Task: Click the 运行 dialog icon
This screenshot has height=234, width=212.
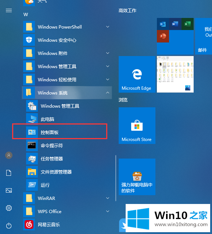Action: tap(32, 185)
